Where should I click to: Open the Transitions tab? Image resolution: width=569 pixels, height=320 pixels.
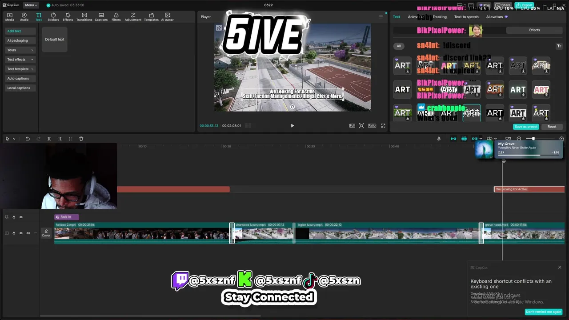click(x=84, y=17)
